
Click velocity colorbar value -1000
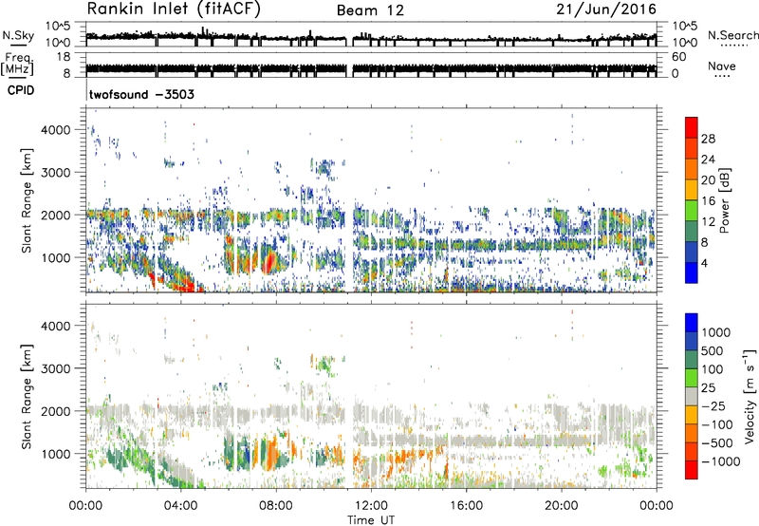[x=720, y=461]
